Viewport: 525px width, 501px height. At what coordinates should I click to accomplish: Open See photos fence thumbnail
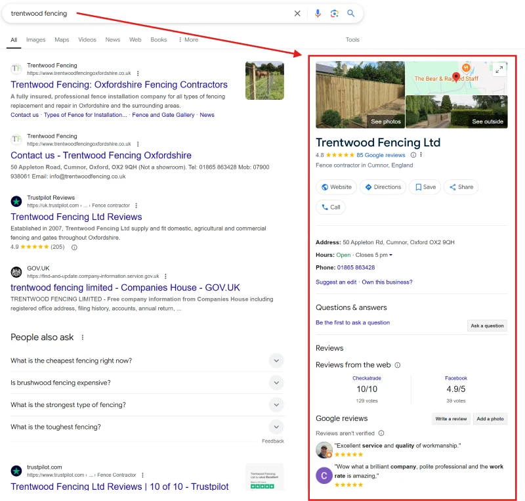coord(360,95)
